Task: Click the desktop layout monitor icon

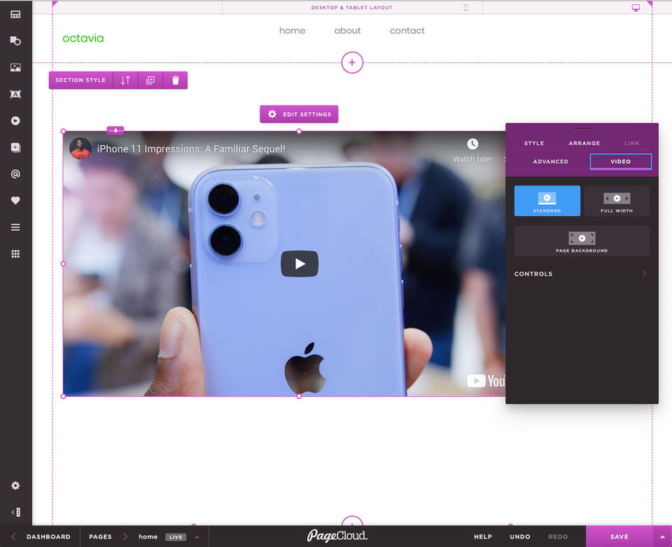Action: click(636, 8)
